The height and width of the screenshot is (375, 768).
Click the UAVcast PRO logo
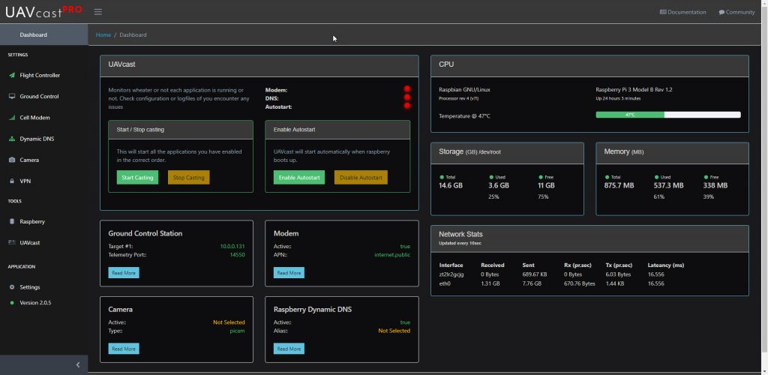(43, 12)
